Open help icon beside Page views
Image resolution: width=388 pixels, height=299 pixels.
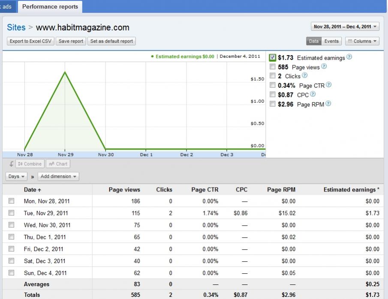[324, 66]
